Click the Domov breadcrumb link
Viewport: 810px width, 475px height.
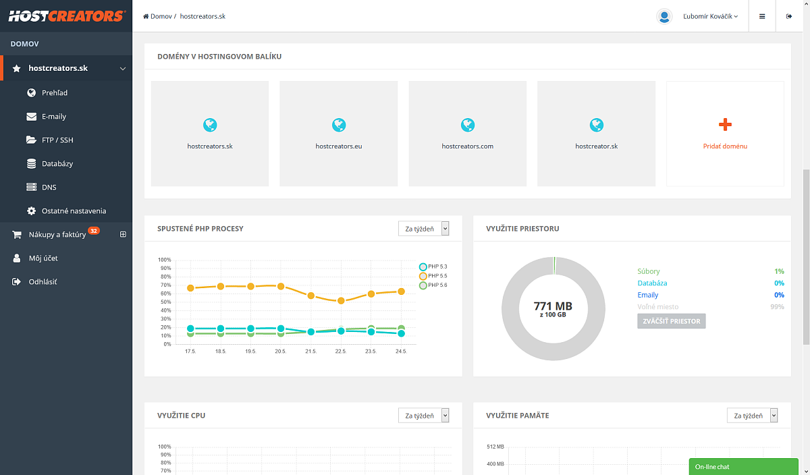coord(161,16)
